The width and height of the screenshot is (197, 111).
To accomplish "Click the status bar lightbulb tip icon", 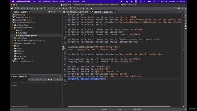I will pyautogui.click(x=186, y=109).
